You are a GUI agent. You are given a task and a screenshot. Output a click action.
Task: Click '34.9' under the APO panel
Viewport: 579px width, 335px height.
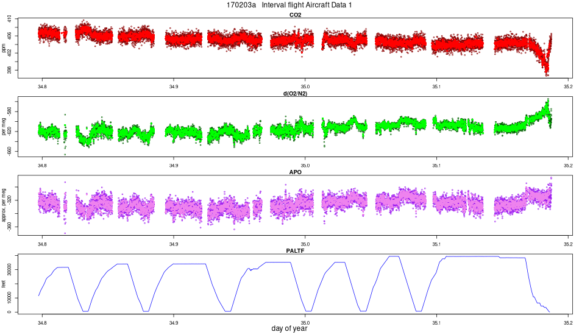(x=174, y=244)
